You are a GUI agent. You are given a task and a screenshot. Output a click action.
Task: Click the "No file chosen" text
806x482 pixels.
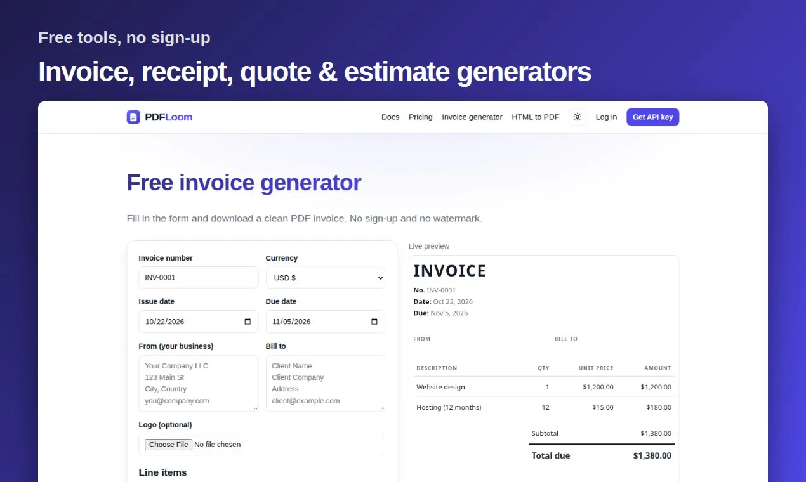coord(218,445)
